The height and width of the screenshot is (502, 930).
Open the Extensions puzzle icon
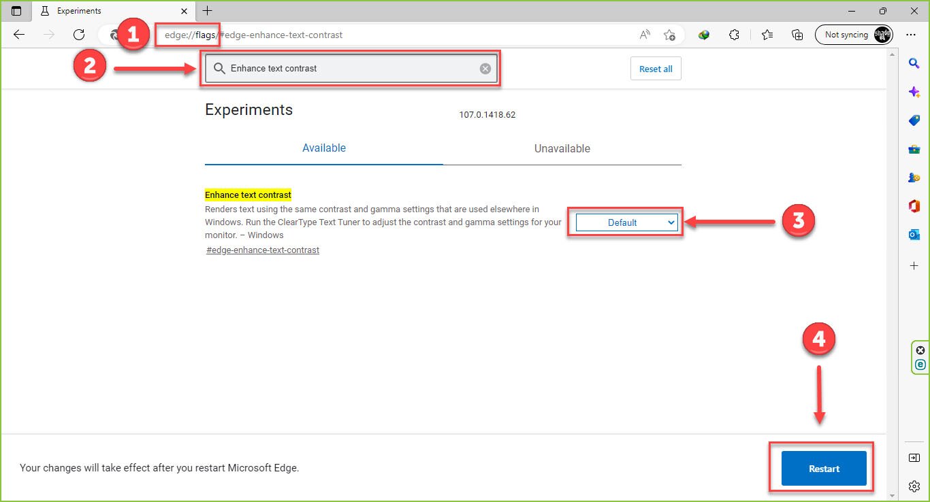pyautogui.click(x=734, y=35)
